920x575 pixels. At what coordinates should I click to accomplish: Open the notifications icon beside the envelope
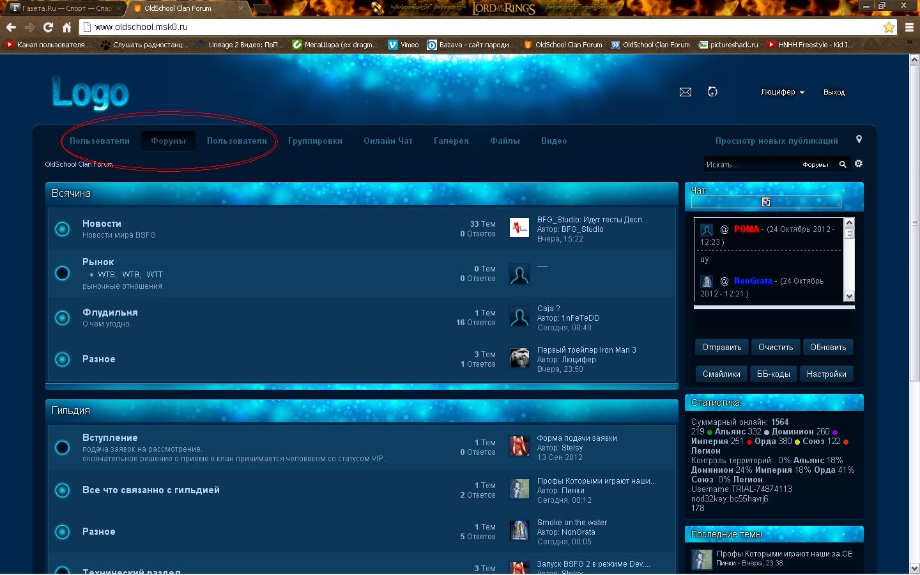[x=712, y=92]
